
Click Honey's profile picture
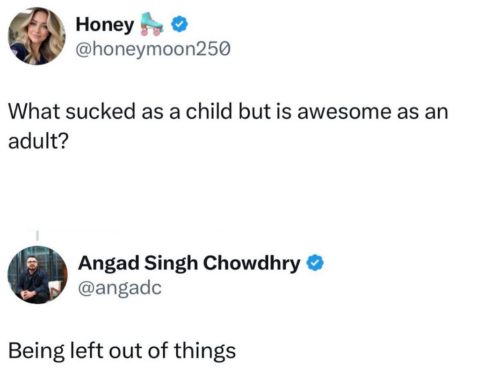click(x=37, y=36)
